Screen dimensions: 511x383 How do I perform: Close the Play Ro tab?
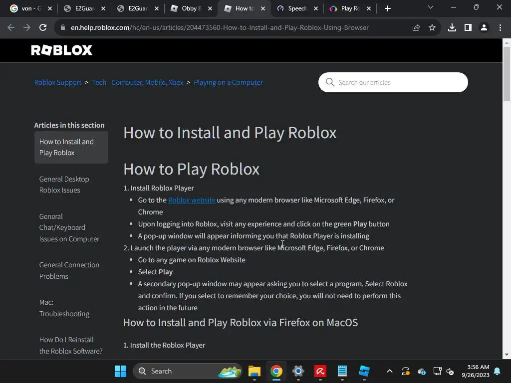click(x=369, y=8)
